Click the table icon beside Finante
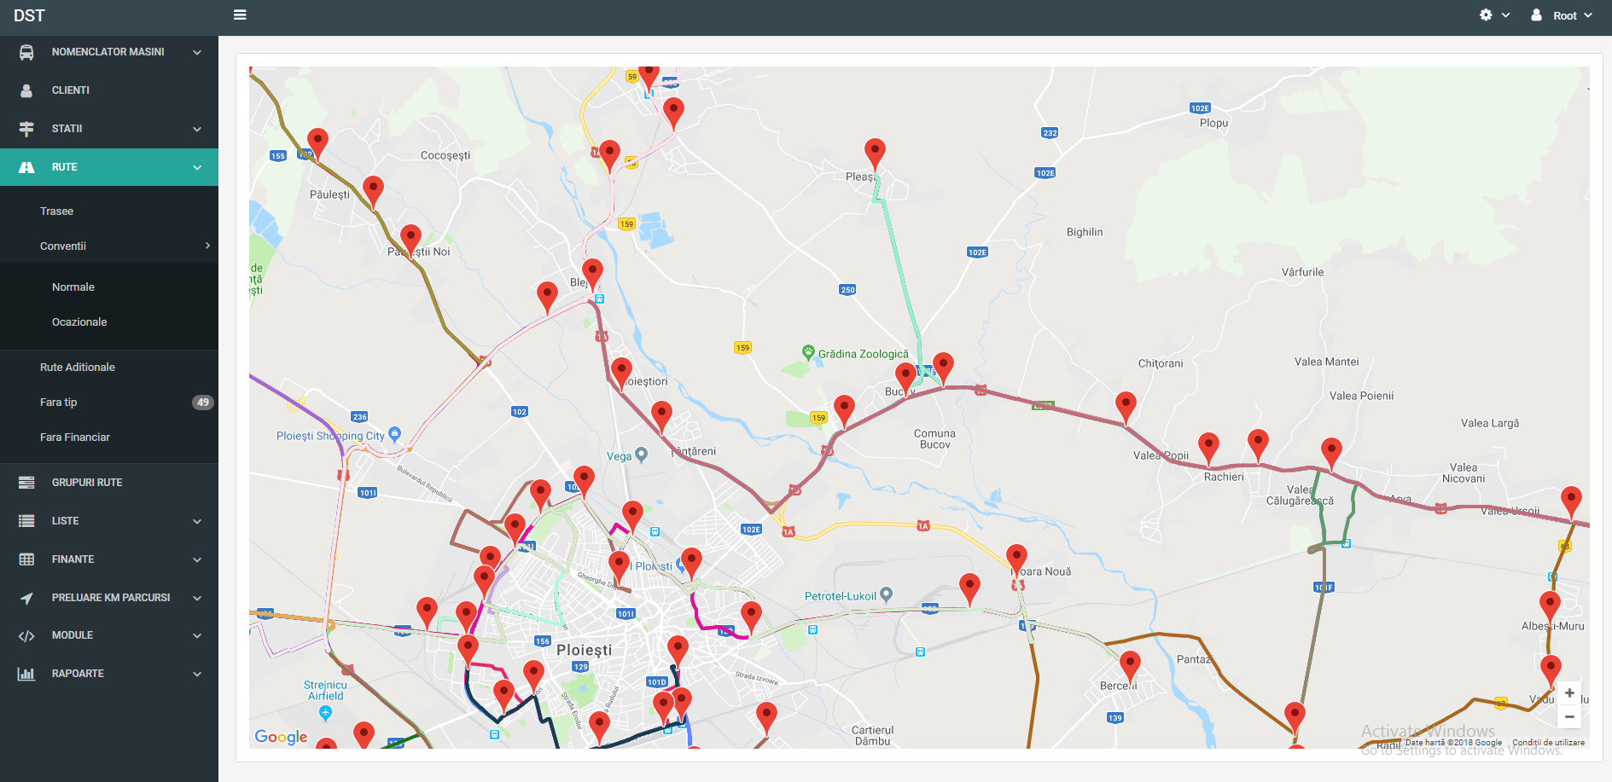Viewport: 1612px width, 782px height. pyautogui.click(x=26, y=559)
